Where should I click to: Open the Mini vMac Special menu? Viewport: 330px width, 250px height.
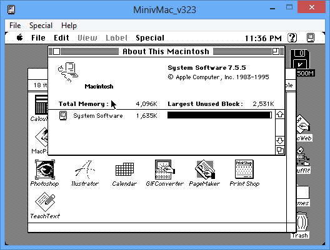click(41, 26)
